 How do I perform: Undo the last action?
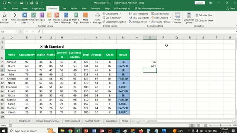coord(9,3)
